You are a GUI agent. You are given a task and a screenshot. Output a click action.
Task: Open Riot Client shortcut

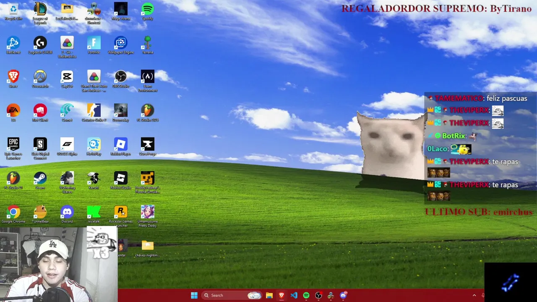click(40, 113)
